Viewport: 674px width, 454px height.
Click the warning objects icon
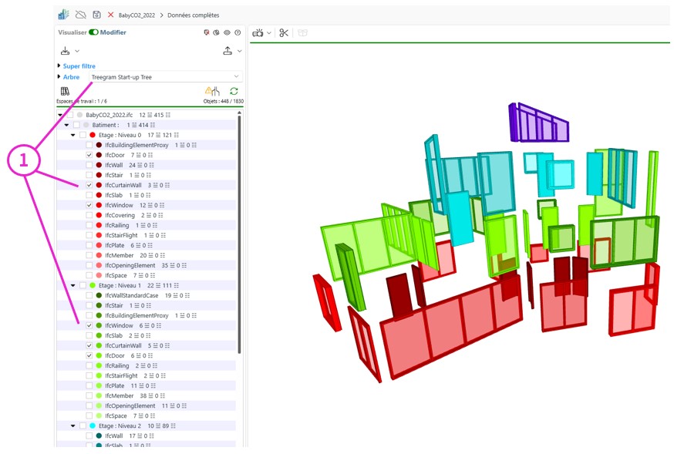(211, 91)
